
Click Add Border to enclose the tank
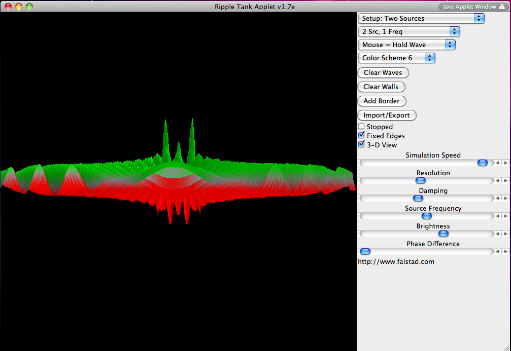click(x=382, y=101)
